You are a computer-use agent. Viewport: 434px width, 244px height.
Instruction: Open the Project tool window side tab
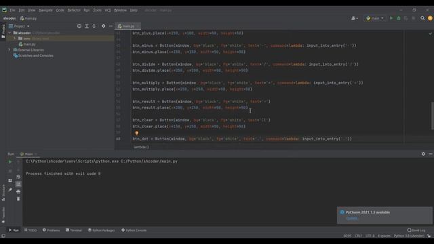[3, 31]
